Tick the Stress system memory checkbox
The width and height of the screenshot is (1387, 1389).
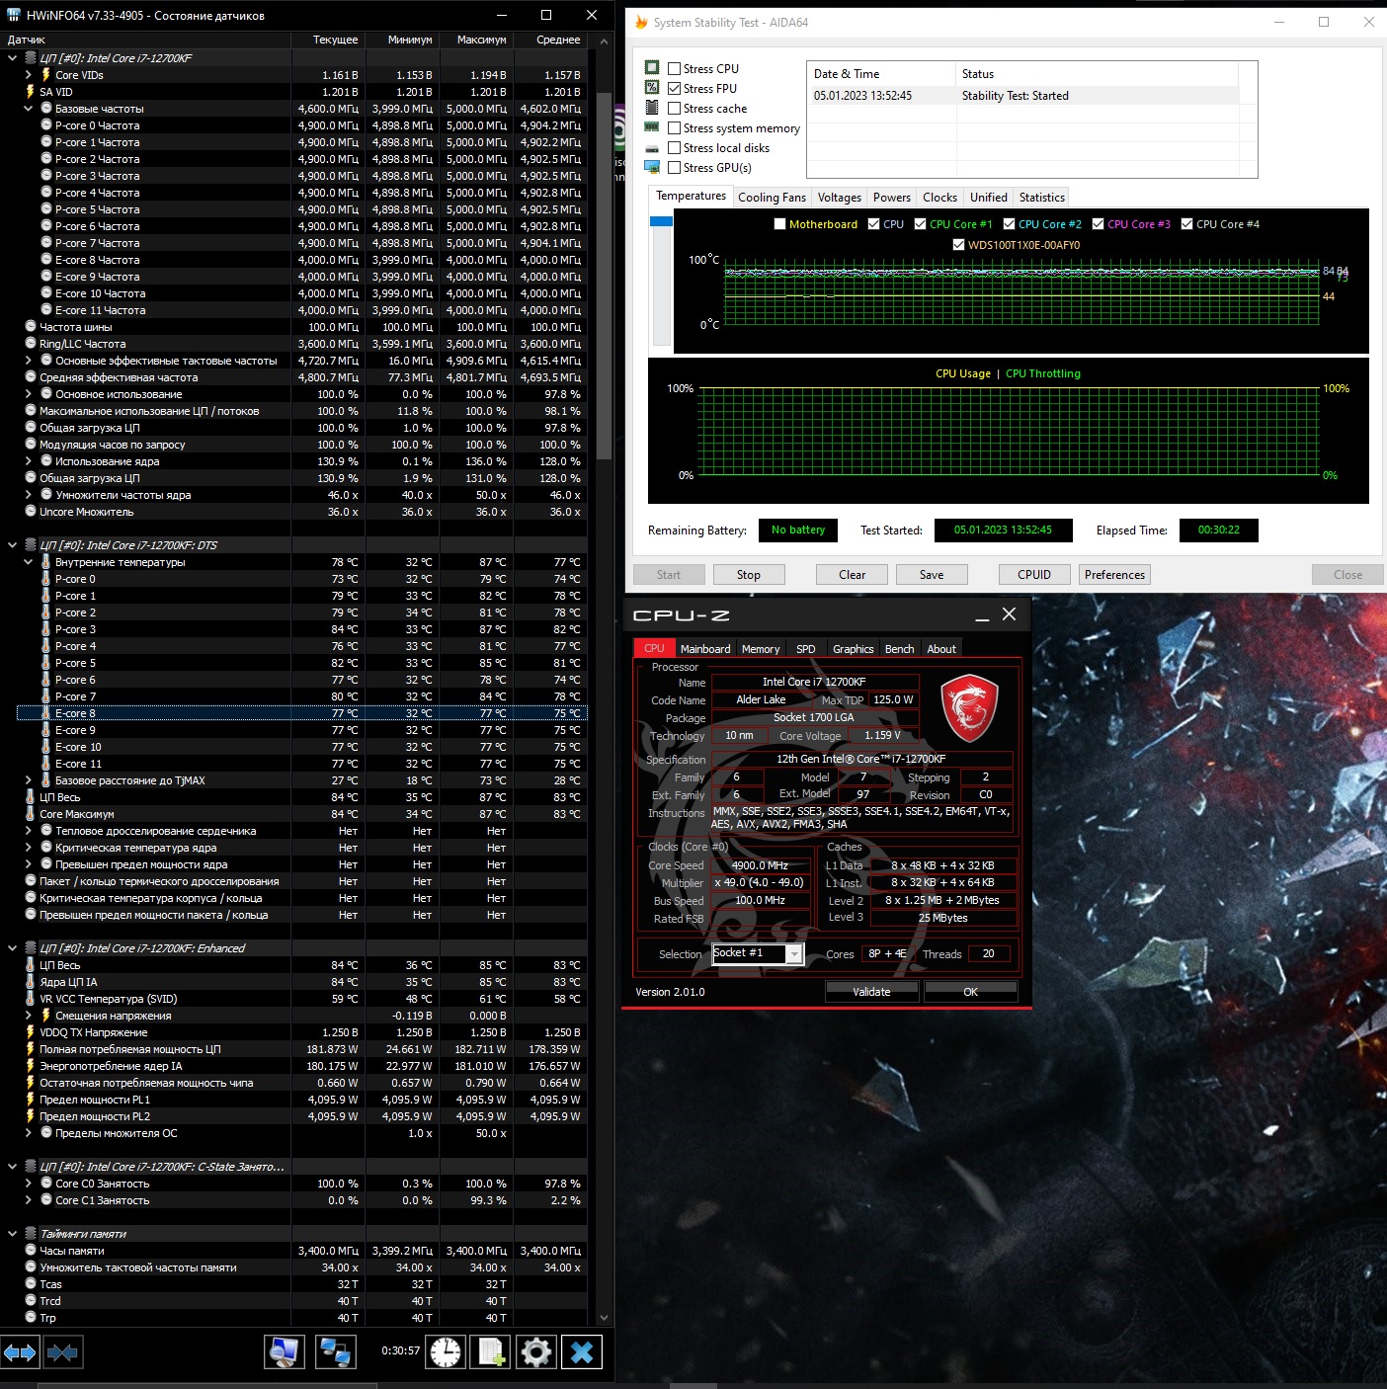pyautogui.click(x=674, y=128)
